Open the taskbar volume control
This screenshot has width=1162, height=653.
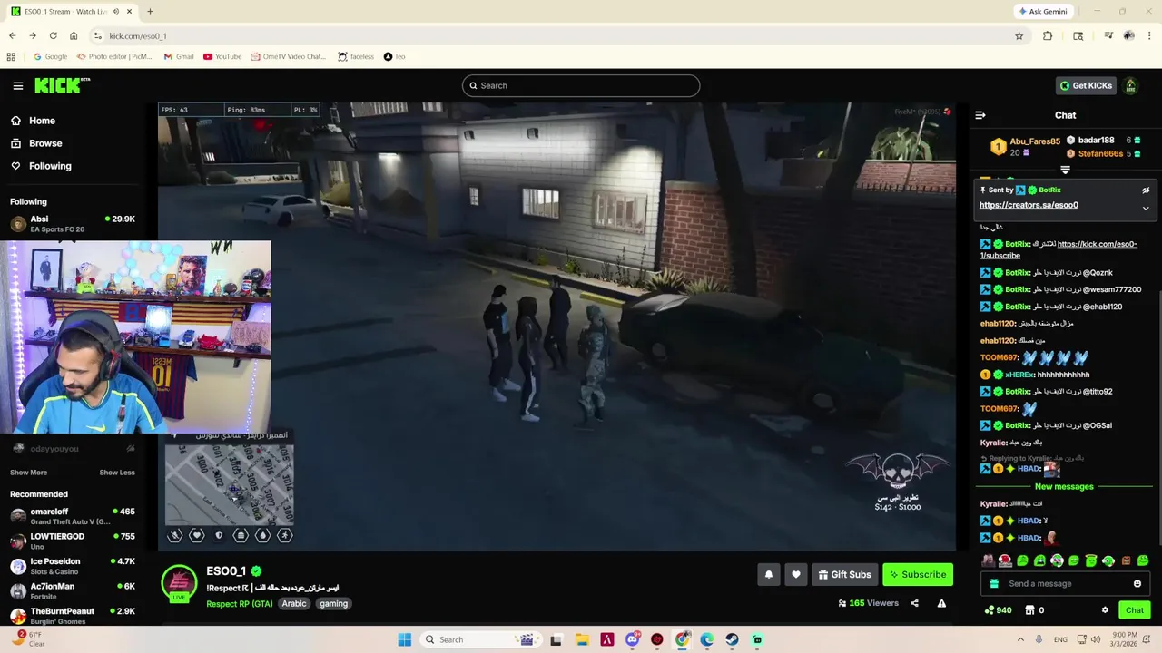click(x=1096, y=639)
